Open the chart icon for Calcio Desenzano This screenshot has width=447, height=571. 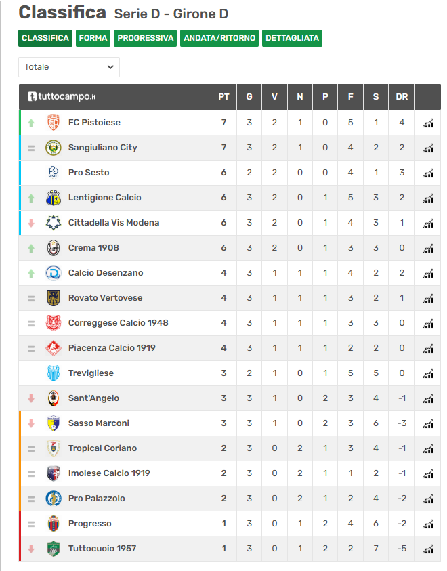428,274
